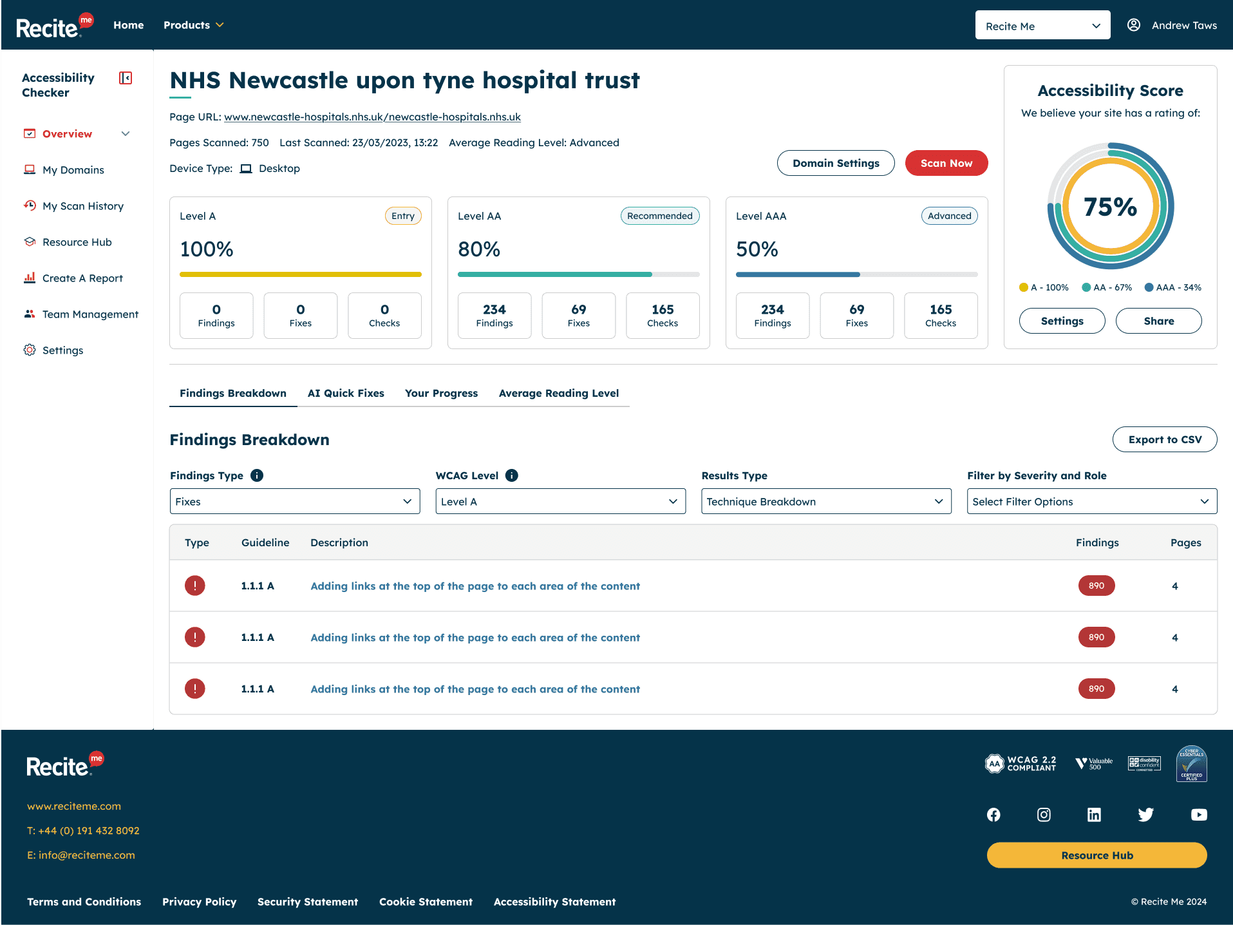Open the Instagram social link
Image resolution: width=1233 pixels, height=925 pixels.
click(x=1044, y=815)
